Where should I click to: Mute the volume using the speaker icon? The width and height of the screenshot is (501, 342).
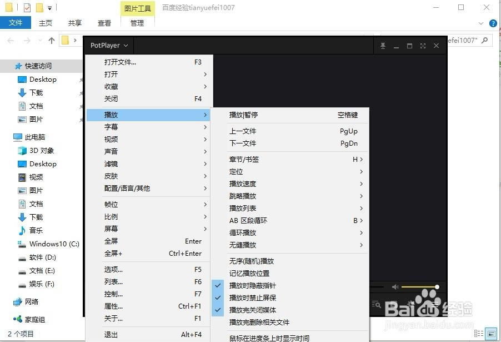395,286
